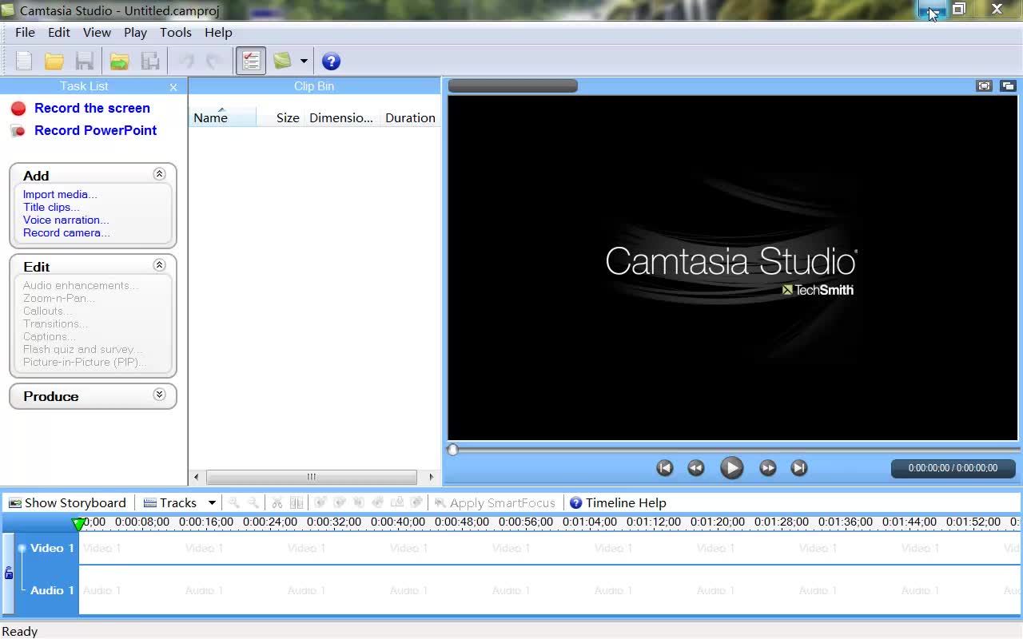Click the Open Project folder icon
1023x639 pixels.
(54, 61)
